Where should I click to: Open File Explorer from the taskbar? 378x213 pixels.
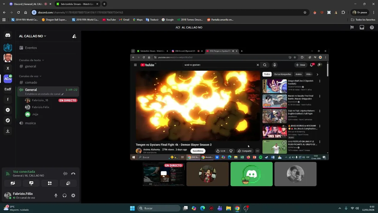click(x=229, y=208)
